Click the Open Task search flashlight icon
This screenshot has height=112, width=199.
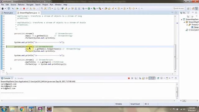113,8
